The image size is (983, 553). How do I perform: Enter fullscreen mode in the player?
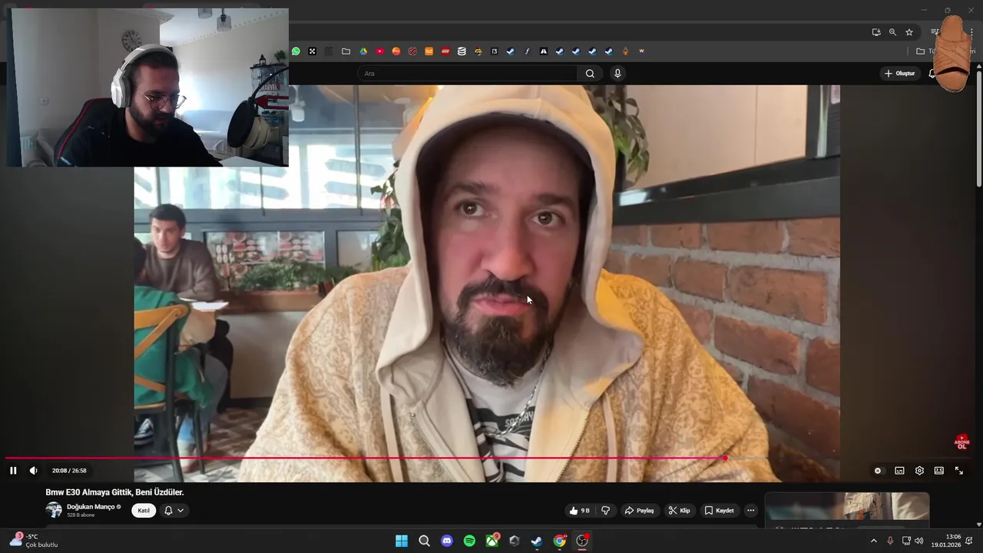coord(958,471)
